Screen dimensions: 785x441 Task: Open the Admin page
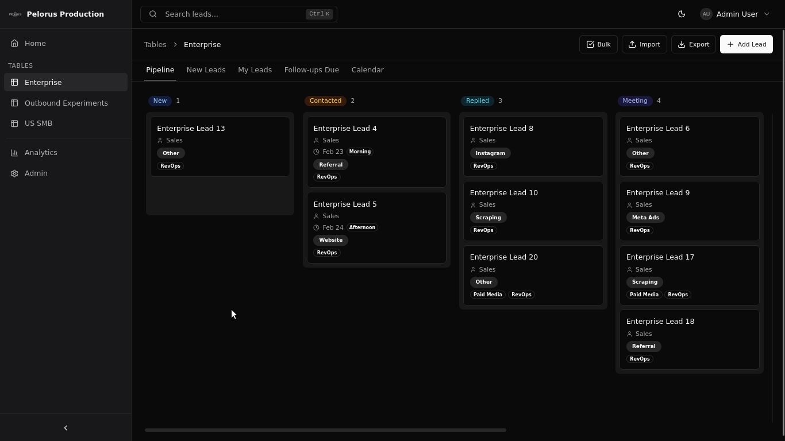pyautogui.click(x=66, y=173)
